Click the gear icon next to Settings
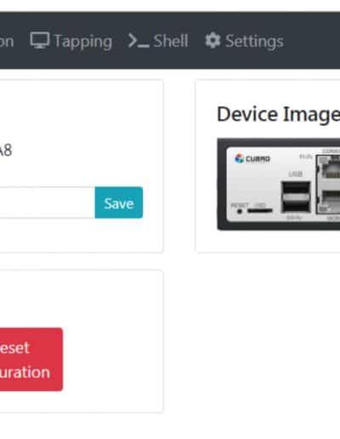The width and height of the screenshot is (340, 439). click(x=212, y=40)
